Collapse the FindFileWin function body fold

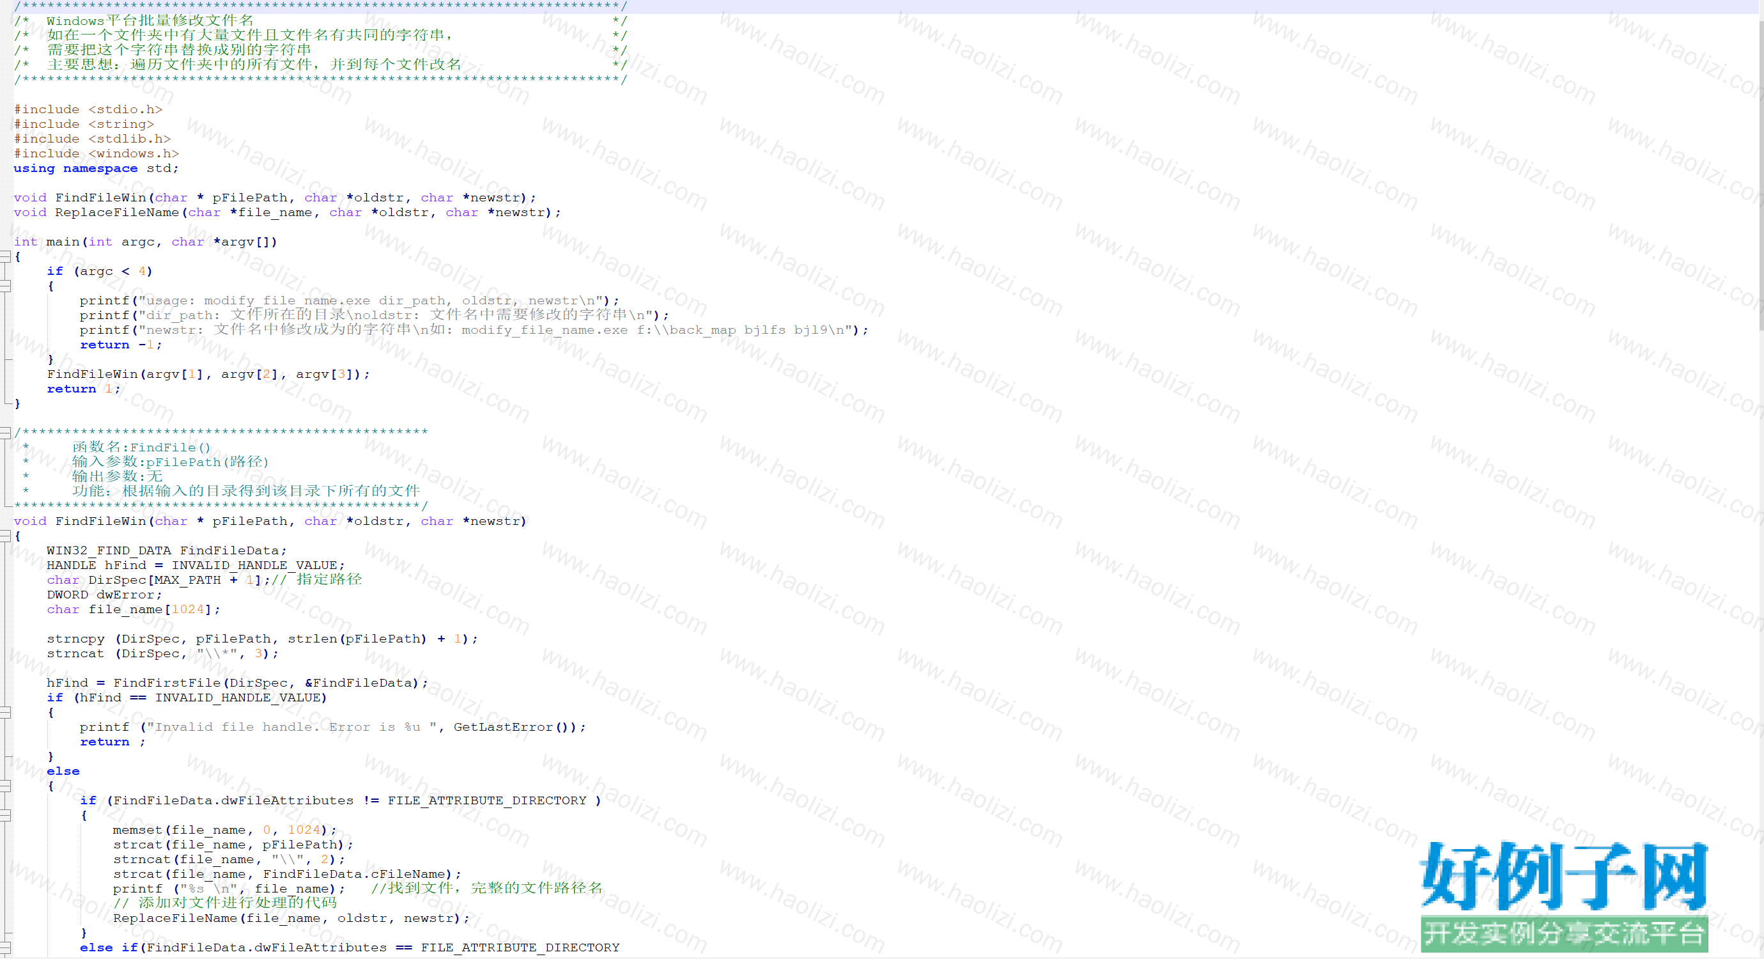point(5,536)
